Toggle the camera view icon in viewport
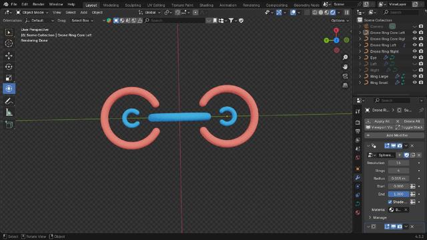Image resolution: width=427 pixels, height=240 pixels. [x=345, y=76]
